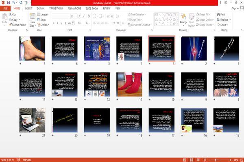This screenshot has height=162, width=244.
Task: Switch to the INSERT tab
Action: pyautogui.click(x=28, y=9)
